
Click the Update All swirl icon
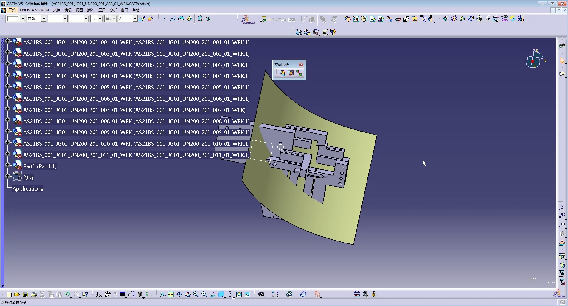pyautogui.click(x=289, y=294)
